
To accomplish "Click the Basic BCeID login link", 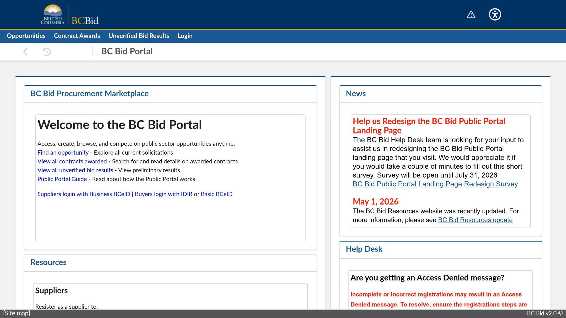I will click(217, 194).
